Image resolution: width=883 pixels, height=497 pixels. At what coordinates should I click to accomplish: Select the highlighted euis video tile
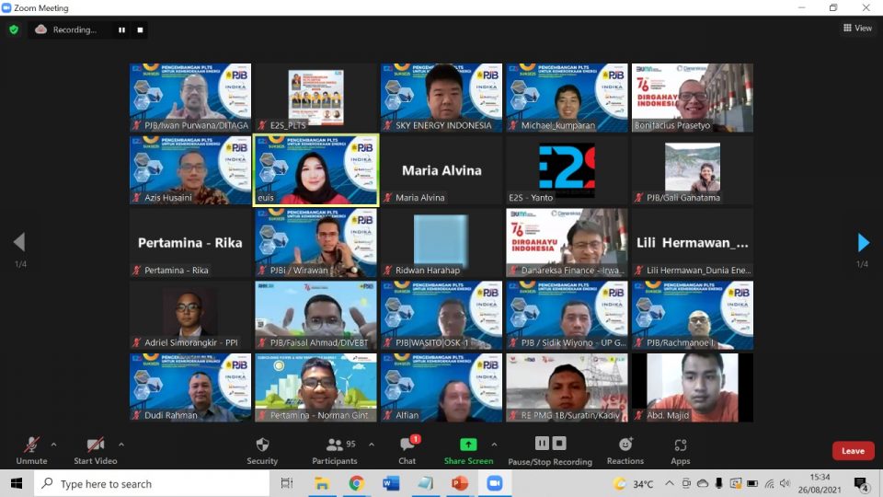point(315,170)
